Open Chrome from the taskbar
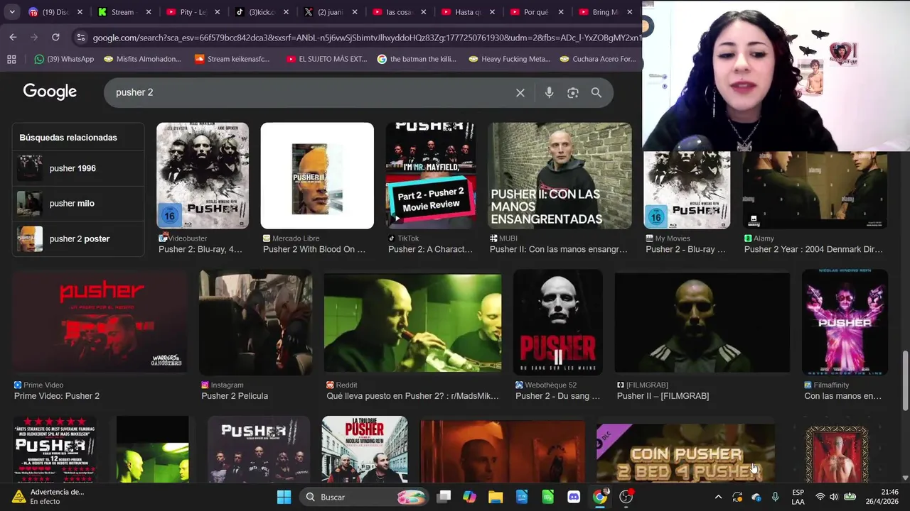 600,497
